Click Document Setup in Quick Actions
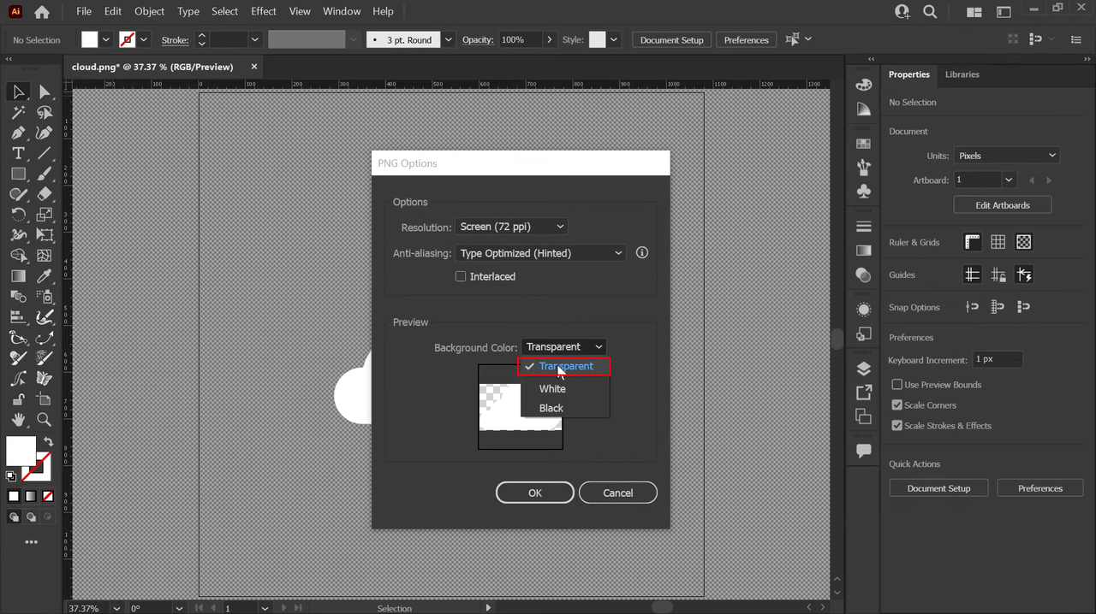 (x=938, y=488)
